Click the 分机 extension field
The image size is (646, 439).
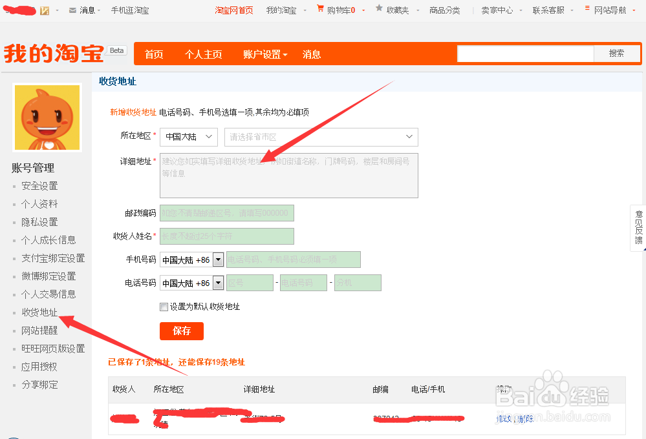point(358,283)
